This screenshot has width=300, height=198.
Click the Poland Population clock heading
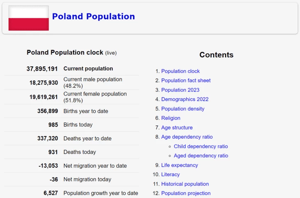click(x=65, y=52)
